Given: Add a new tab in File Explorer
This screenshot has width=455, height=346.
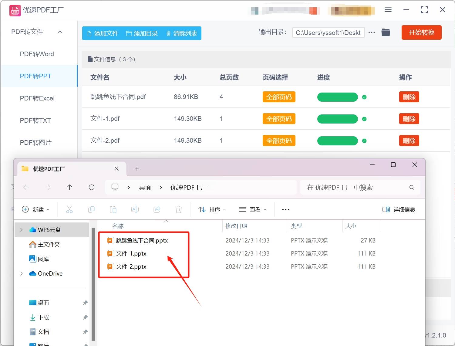Looking at the screenshot, I should [137, 169].
